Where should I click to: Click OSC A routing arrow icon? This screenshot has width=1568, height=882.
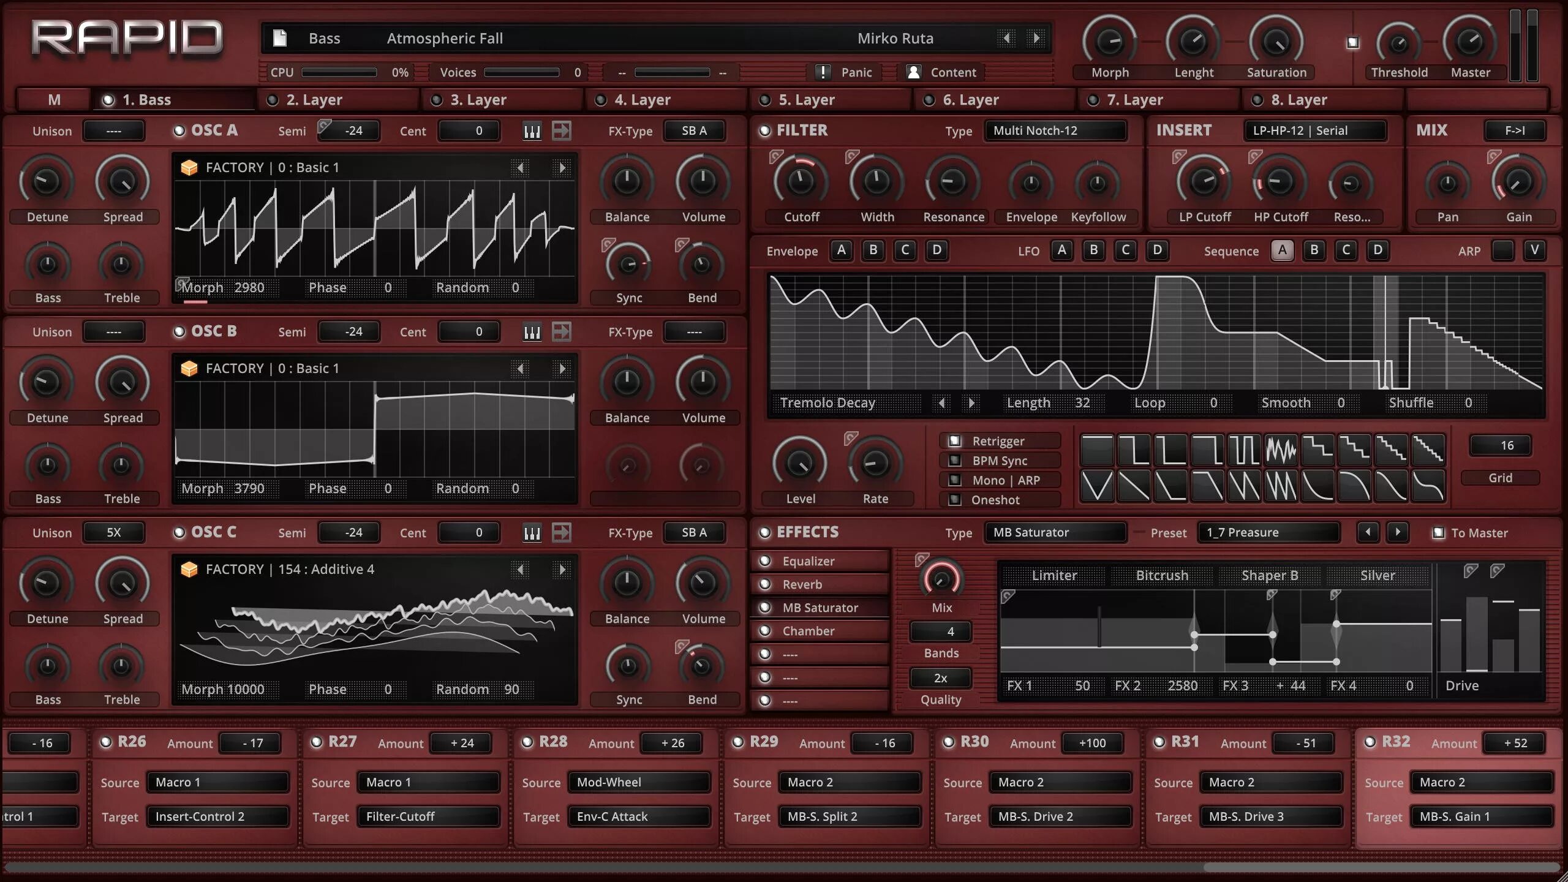(561, 130)
